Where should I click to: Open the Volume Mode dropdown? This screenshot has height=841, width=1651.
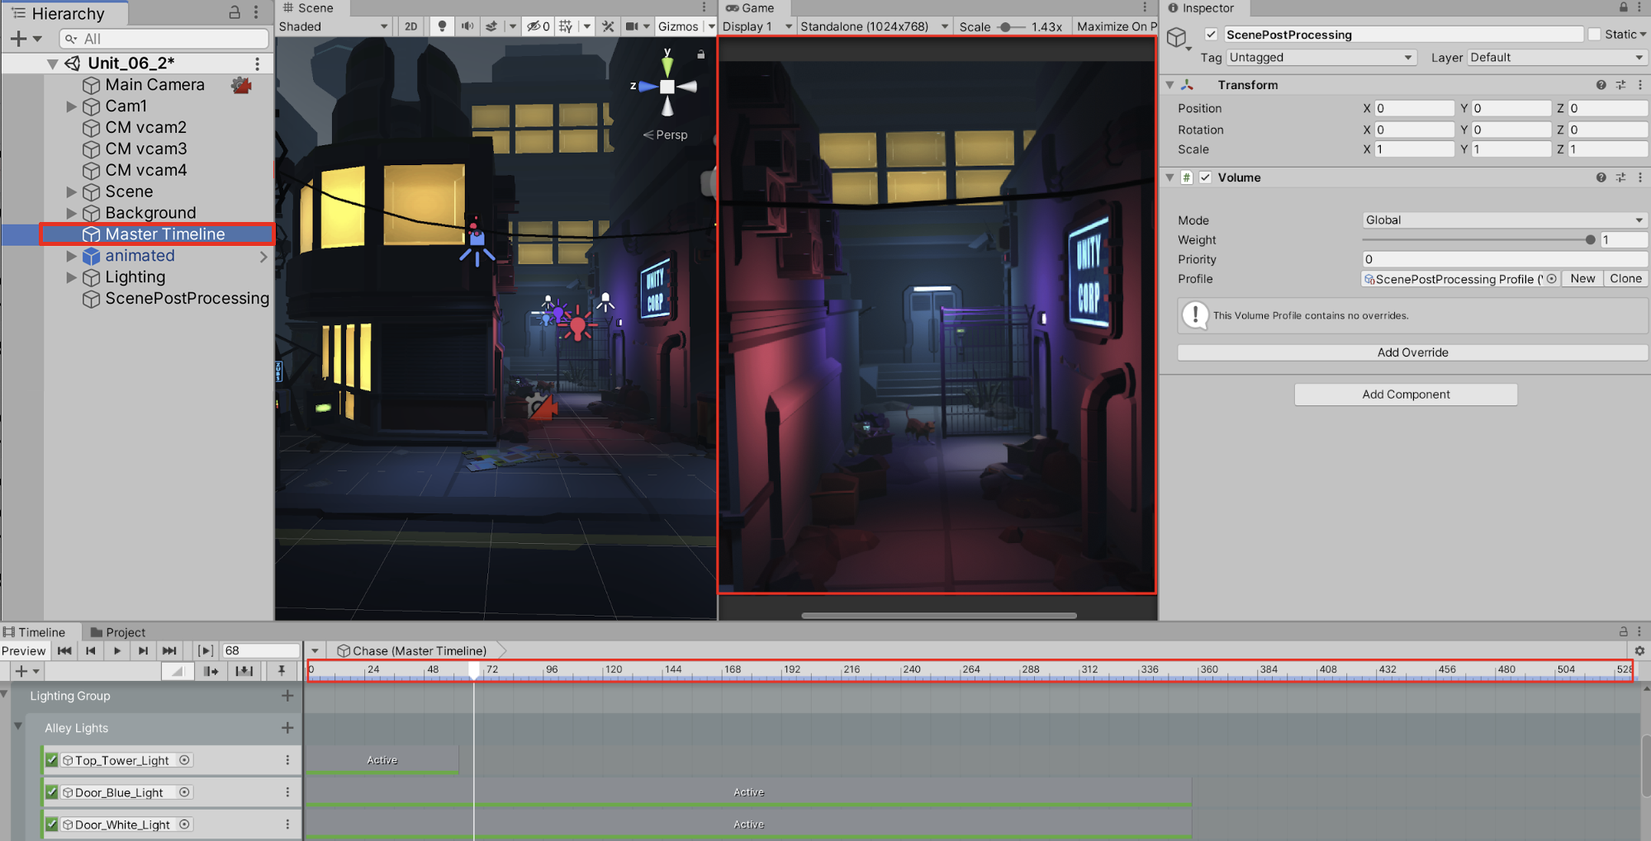pos(1503,220)
